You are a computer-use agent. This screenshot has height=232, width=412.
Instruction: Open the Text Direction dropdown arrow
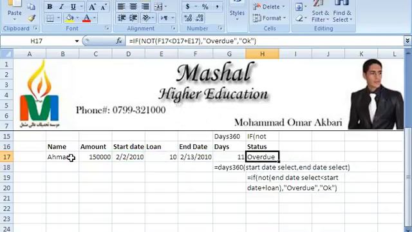173,18
